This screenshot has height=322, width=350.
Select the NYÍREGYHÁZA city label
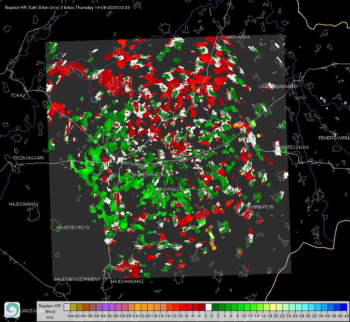tap(148, 175)
